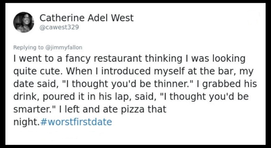
Task: Open the @cawest329 handle
Action: pos(59,27)
